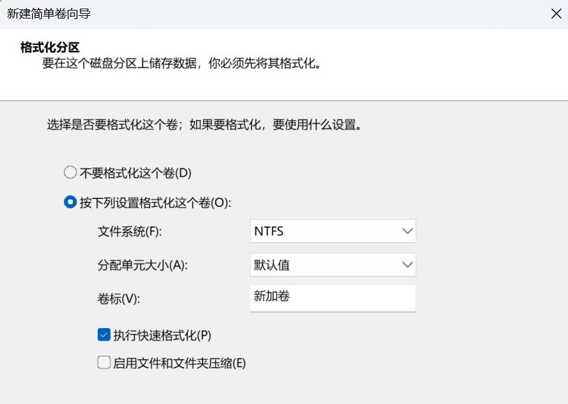Toggle the 执行快速格式化 checkbox
This screenshot has height=404, width=568.
click(x=104, y=335)
